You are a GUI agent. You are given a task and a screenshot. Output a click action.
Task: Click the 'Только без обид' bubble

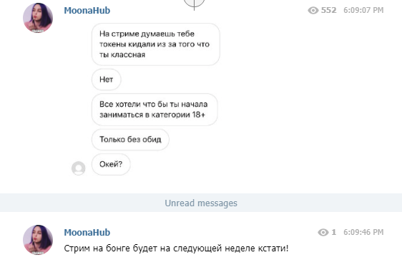pos(130,140)
